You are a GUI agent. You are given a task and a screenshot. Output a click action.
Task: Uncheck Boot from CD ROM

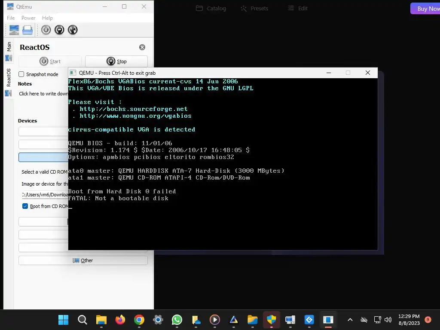25,206
